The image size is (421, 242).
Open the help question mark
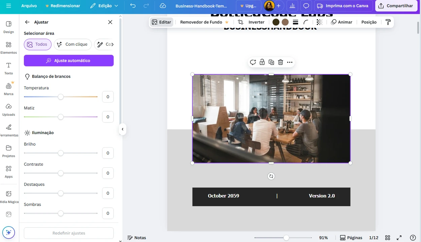coord(413,238)
